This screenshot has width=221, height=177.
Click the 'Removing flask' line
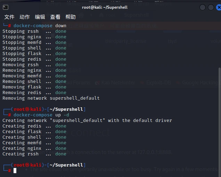tap(34, 87)
